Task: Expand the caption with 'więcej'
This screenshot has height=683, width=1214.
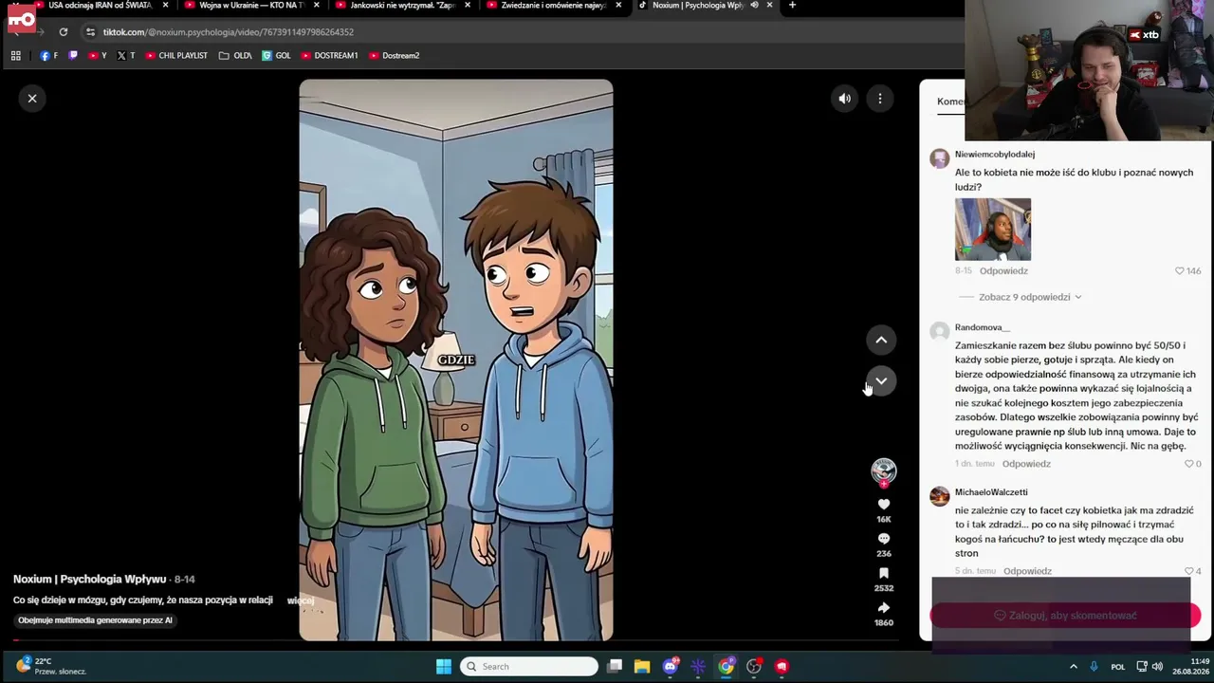Action: (x=300, y=600)
